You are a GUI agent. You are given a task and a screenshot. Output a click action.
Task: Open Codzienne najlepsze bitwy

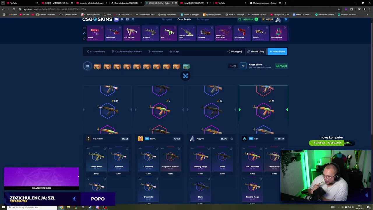pos(126,51)
